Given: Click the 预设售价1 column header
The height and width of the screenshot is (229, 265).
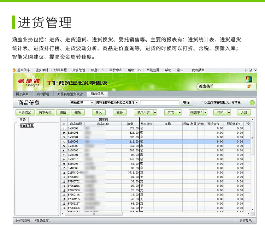Looking at the screenshot, I should point(214,124).
